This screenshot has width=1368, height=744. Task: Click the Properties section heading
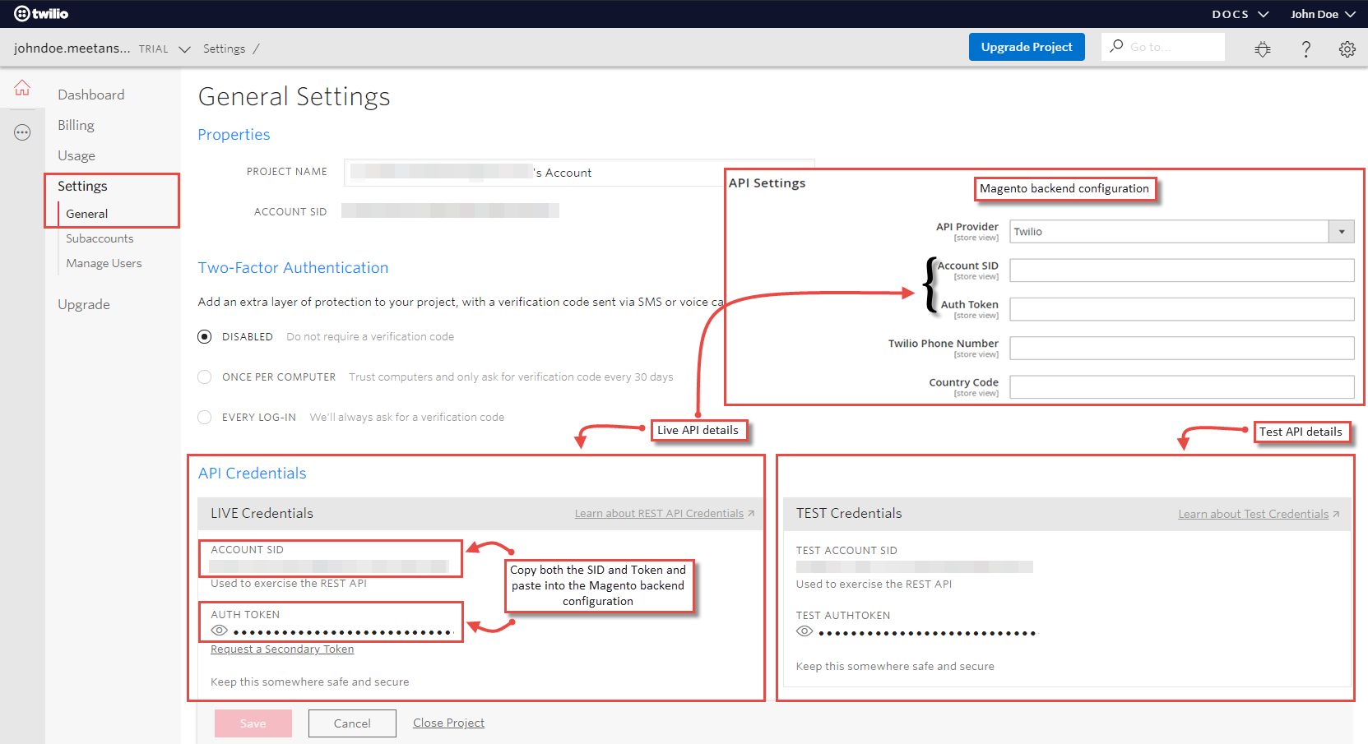[234, 135]
